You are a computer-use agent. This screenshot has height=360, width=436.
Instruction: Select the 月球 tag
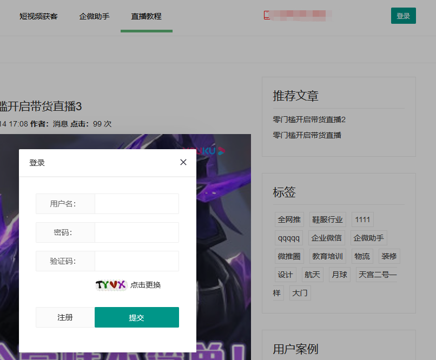pos(340,275)
